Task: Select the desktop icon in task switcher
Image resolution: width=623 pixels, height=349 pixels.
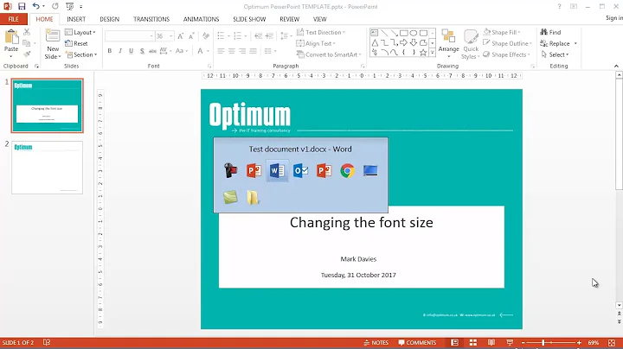Action: tap(370, 171)
